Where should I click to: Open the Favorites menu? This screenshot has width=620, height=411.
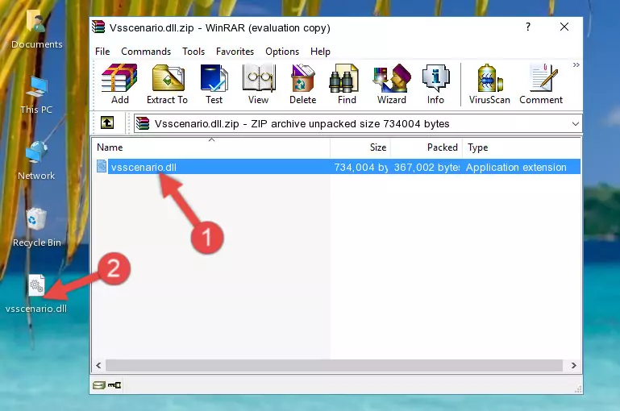[235, 52]
